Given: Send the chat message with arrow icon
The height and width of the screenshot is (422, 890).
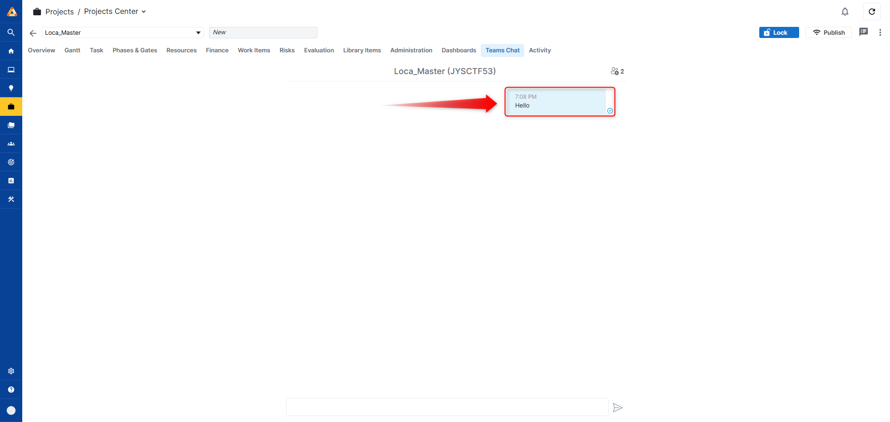Looking at the screenshot, I should point(617,408).
